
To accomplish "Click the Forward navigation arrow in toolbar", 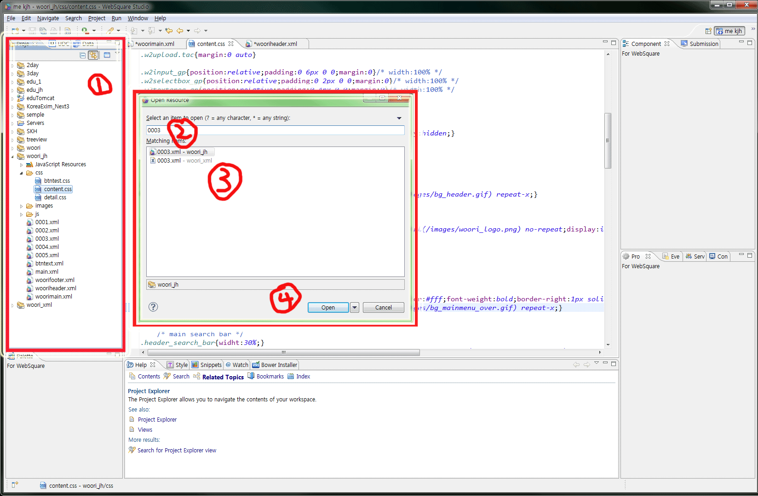I will [x=197, y=31].
